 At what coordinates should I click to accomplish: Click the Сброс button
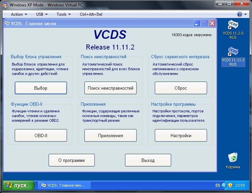point(181,88)
